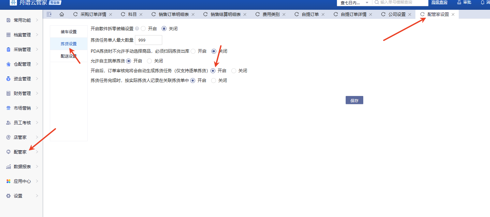Viewport: 490px width, 217px height.
Task: Select 开启 for PDA拣货 scan requirement
Action: pyautogui.click(x=193, y=51)
